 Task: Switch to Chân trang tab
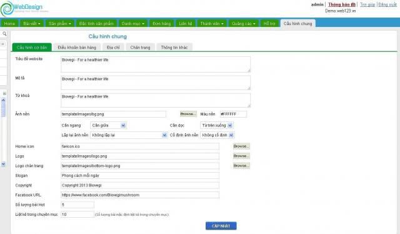(140, 48)
